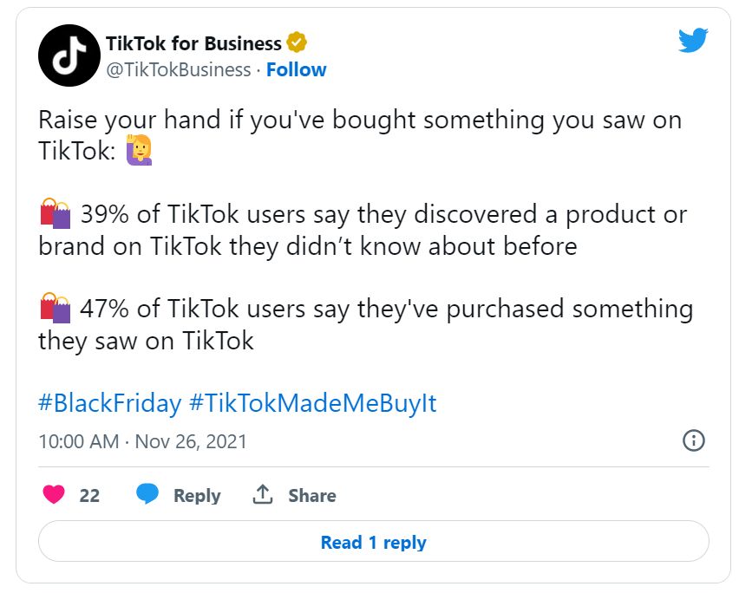Image resolution: width=752 pixels, height=593 pixels.
Task: Follow the TikTokBusiness account
Action: click(296, 69)
